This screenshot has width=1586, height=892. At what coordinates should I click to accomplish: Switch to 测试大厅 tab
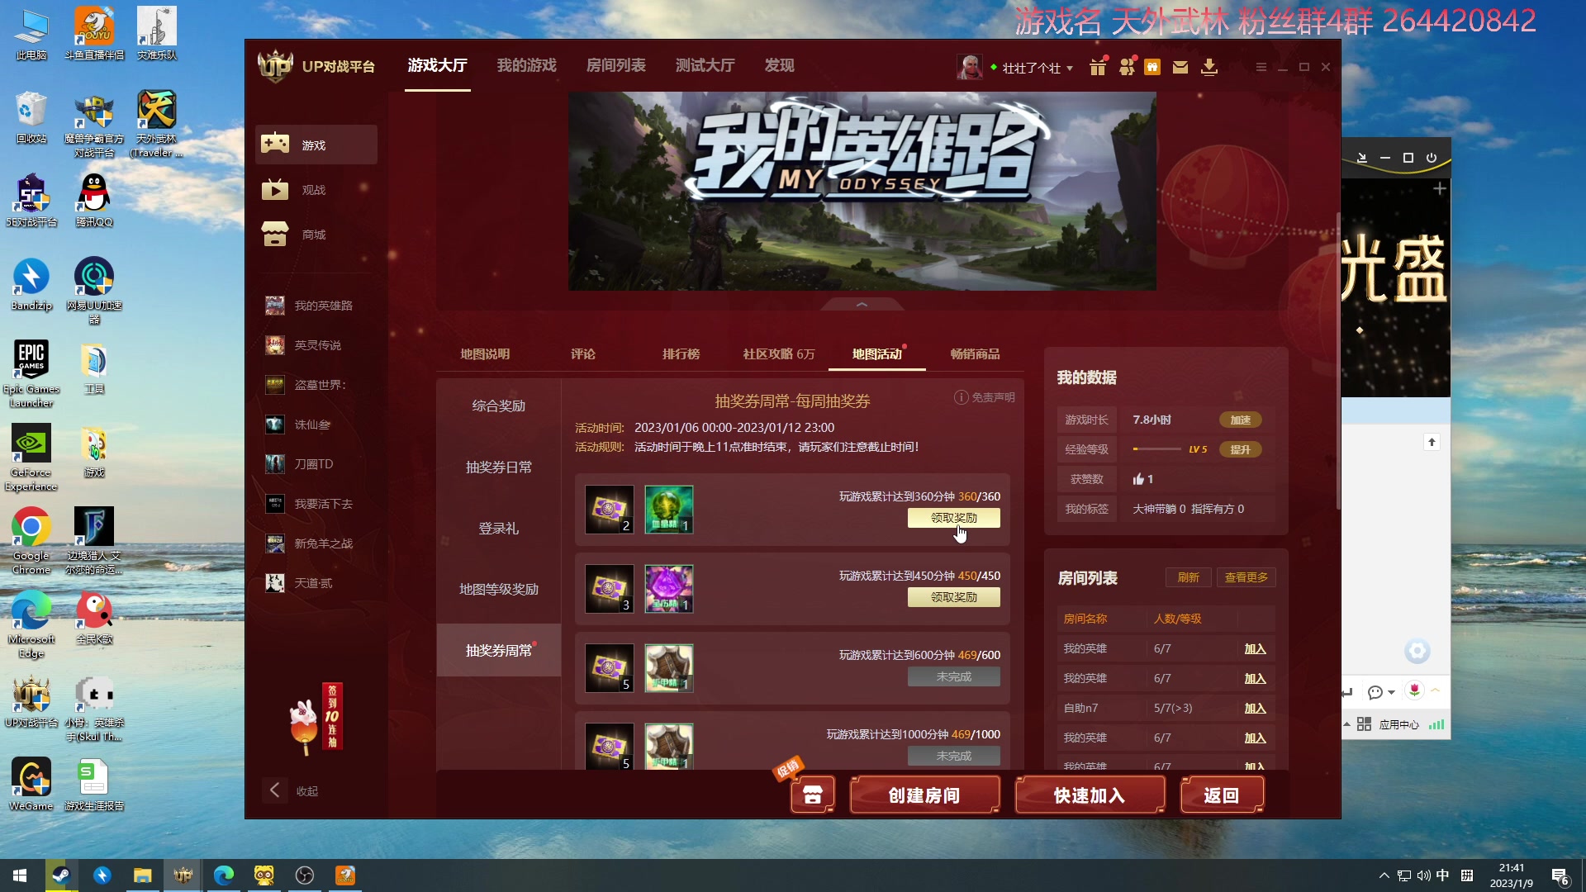click(705, 65)
